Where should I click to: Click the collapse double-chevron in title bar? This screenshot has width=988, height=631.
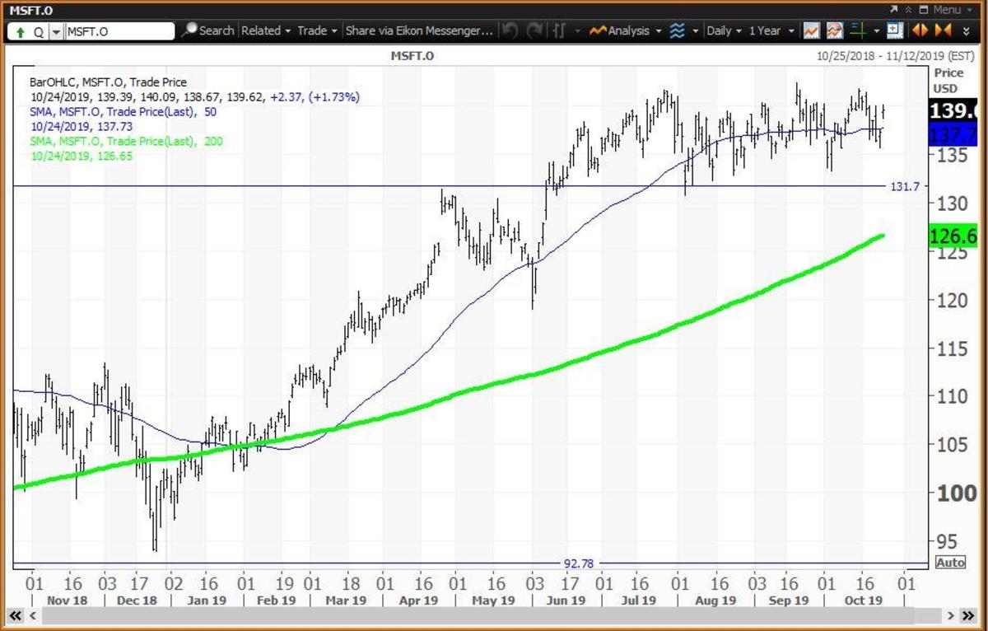pyautogui.click(x=908, y=9)
